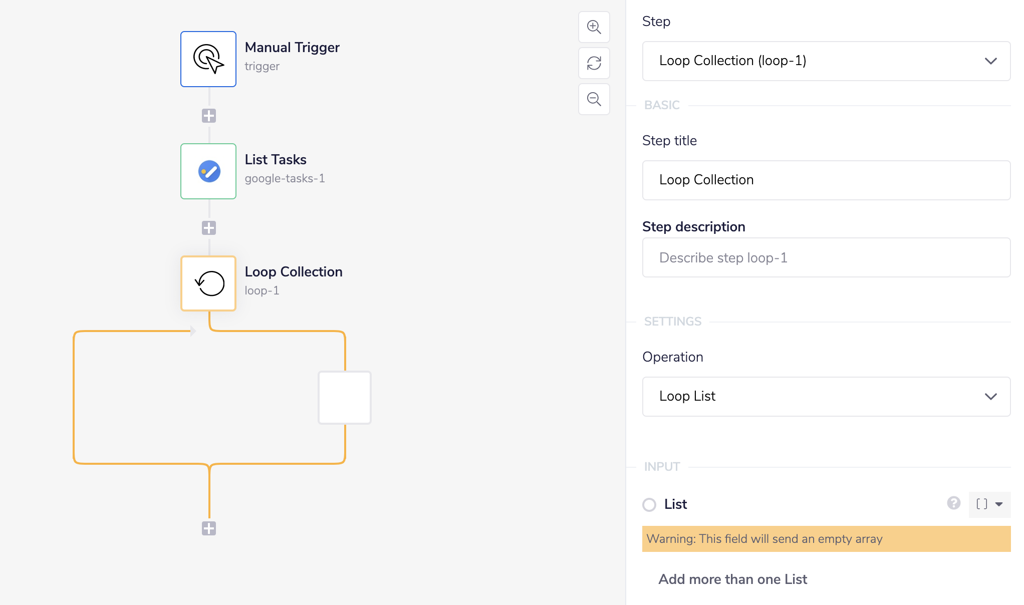1024x605 pixels.
Task: Click the Google Tasks icon on List Tasks
Action: [208, 171]
